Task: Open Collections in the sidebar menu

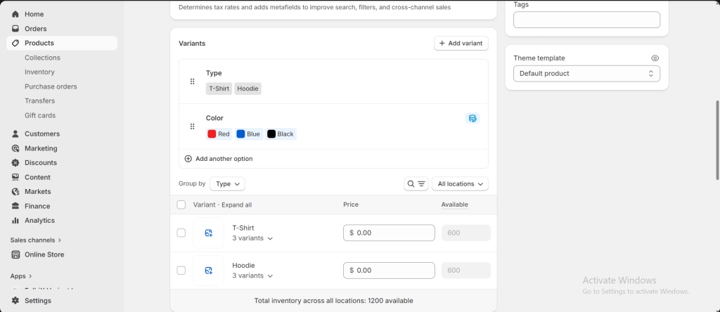Action: pos(42,58)
